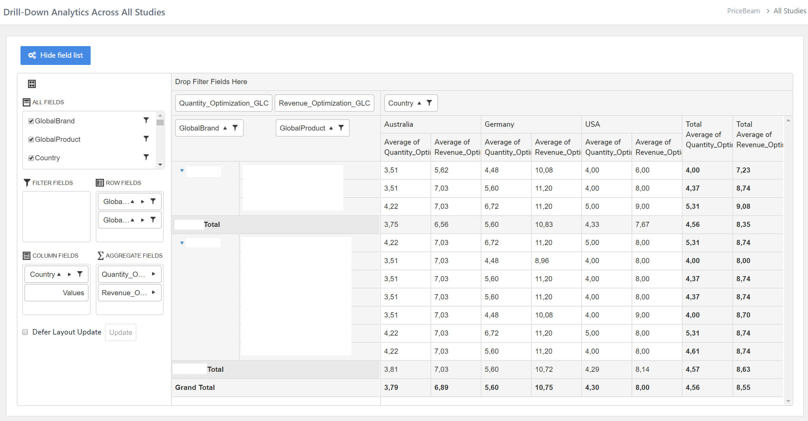Collapse the first brand row group
The image size is (808, 421).
coord(182,171)
